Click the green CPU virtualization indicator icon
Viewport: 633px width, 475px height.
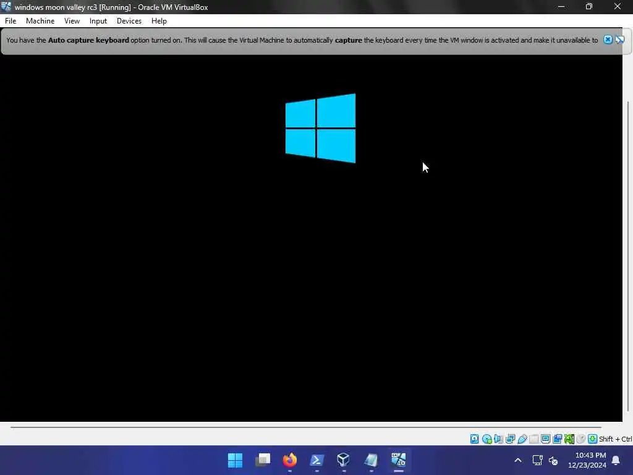[x=569, y=439]
